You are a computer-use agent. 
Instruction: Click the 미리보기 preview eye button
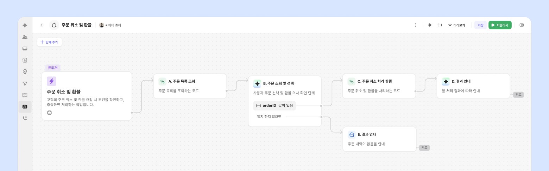point(456,25)
